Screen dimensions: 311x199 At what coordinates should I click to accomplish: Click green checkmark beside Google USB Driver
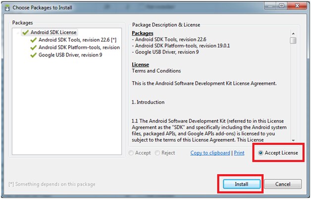click(x=33, y=55)
